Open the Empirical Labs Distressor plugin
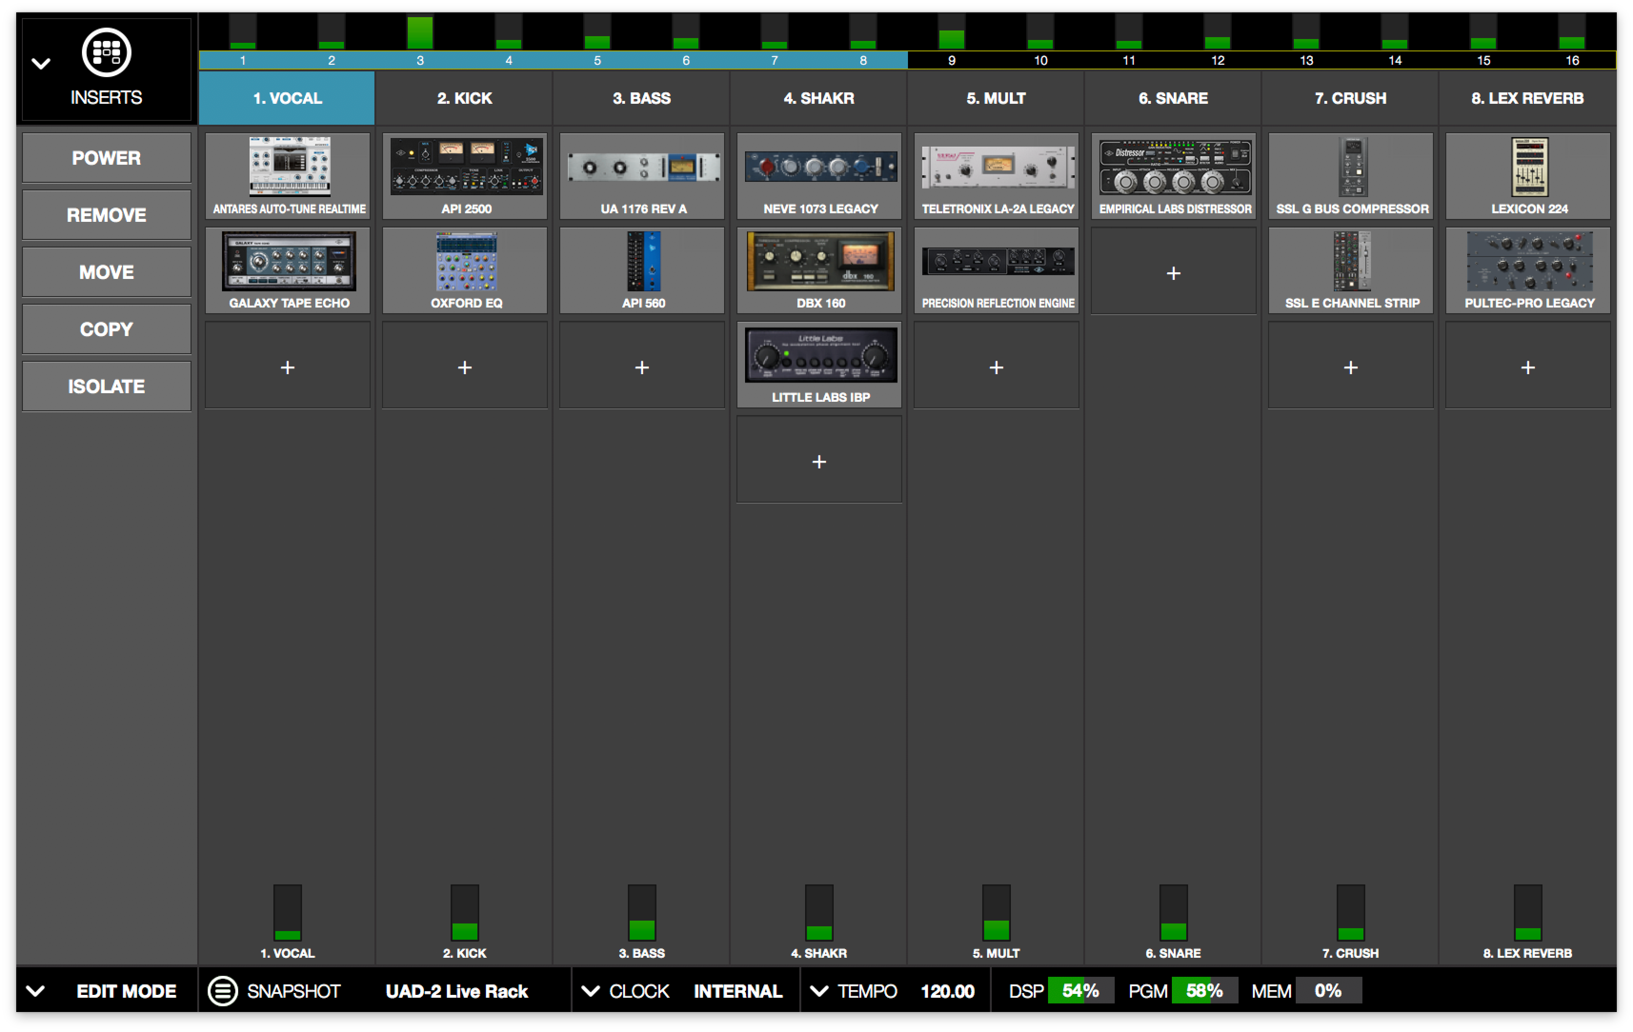 pyautogui.click(x=1174, y=176)
